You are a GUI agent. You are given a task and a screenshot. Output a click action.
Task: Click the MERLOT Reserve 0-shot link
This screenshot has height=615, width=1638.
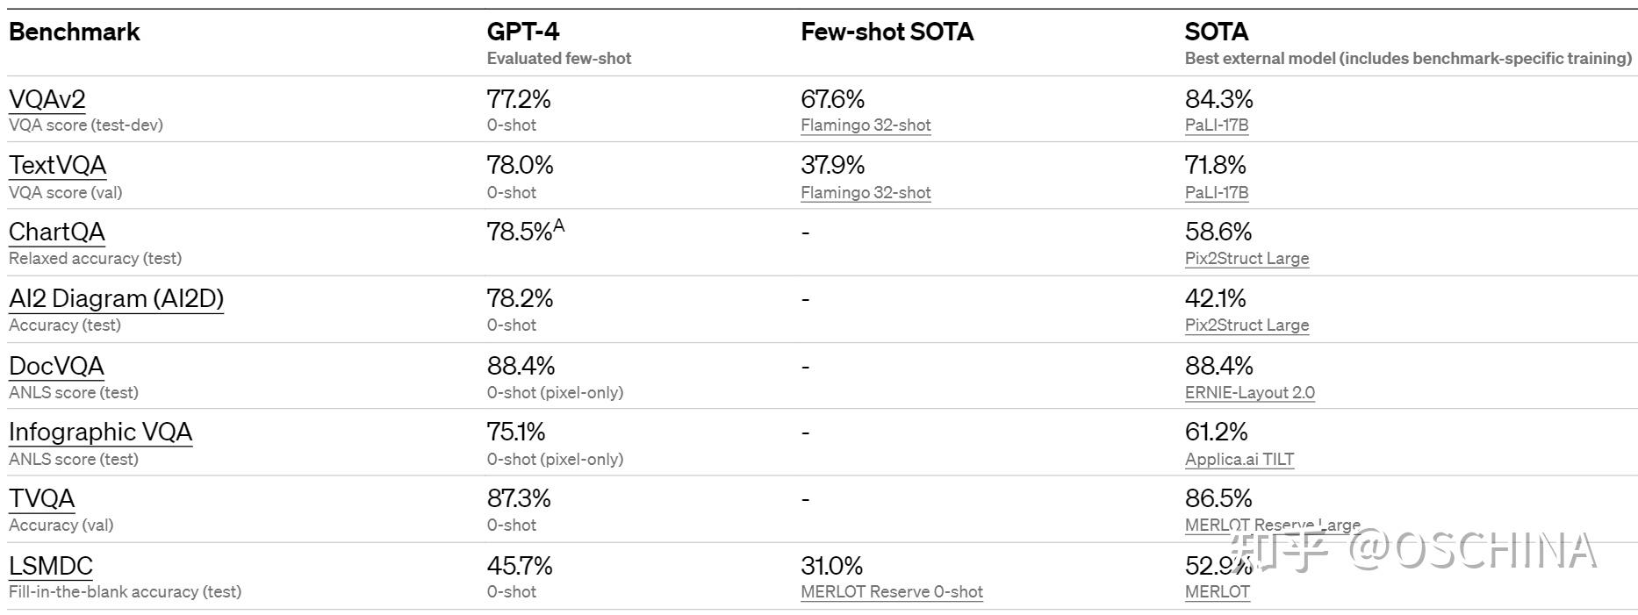(x=891, y=592)
